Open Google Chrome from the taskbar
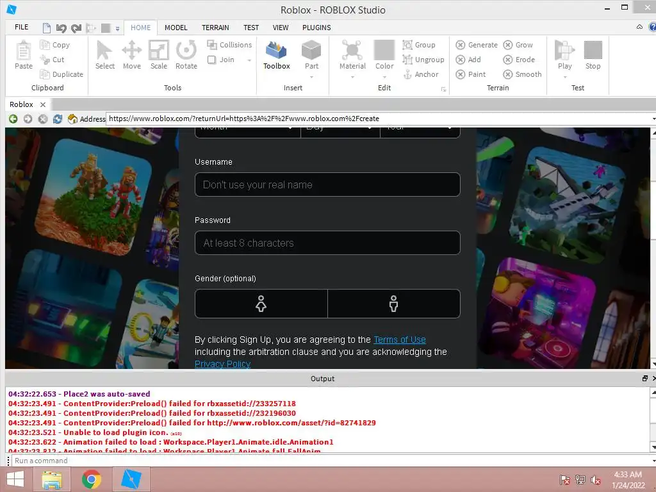This screenshot has width=656, height=492. [x=92, y=479]
